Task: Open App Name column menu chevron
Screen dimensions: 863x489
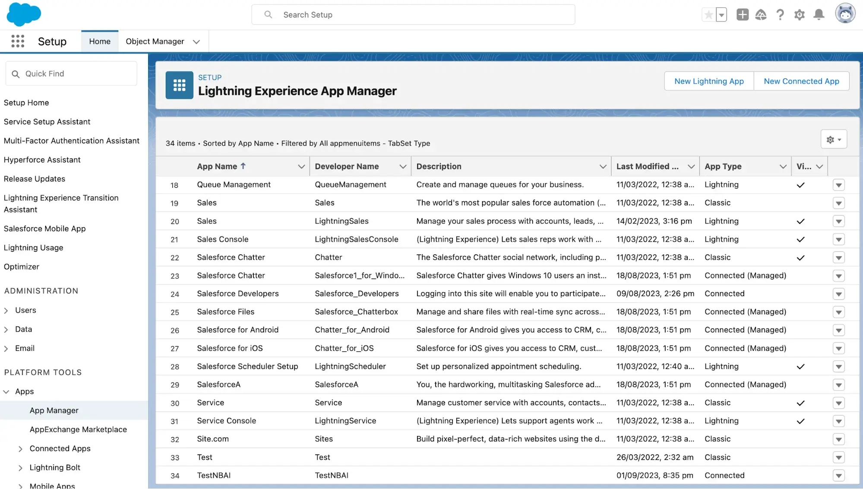Action: [301, 167]
